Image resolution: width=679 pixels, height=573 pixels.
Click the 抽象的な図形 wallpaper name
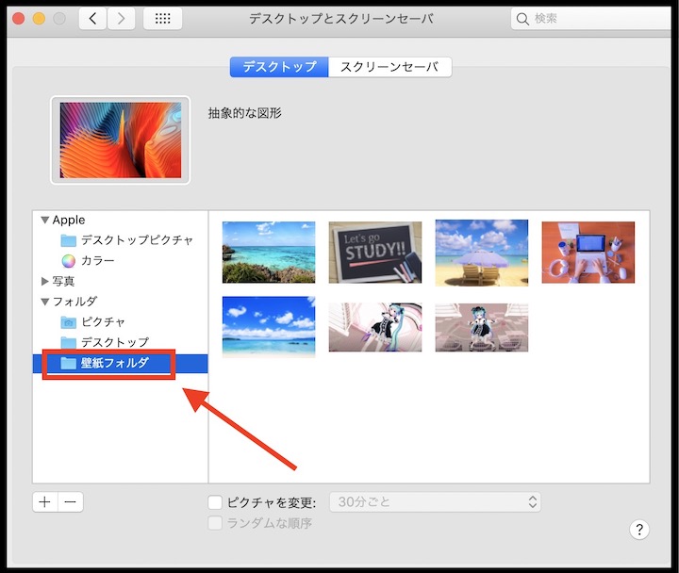245,113
